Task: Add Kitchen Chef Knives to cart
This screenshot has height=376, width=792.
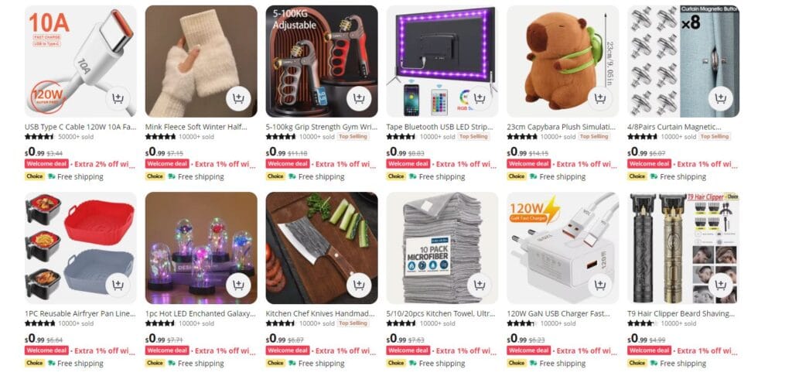Action: coord(359,285)
